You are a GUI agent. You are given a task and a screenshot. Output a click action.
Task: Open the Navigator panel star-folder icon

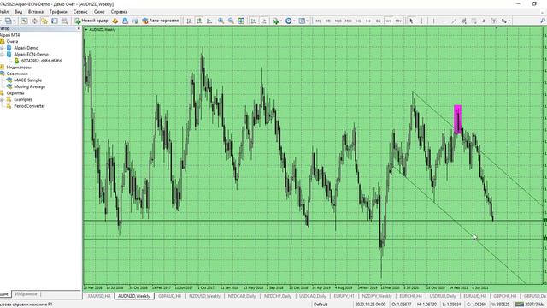[44, 21]
